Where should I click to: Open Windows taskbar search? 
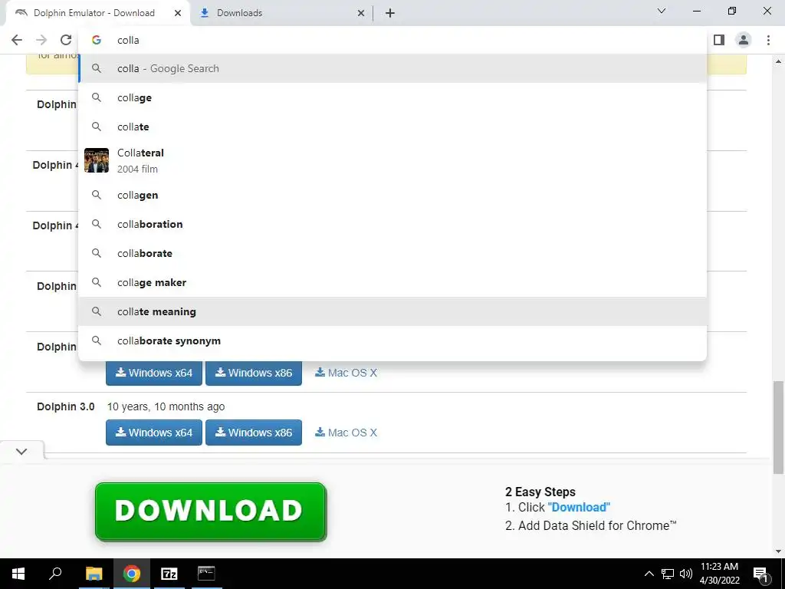[55, 574]
